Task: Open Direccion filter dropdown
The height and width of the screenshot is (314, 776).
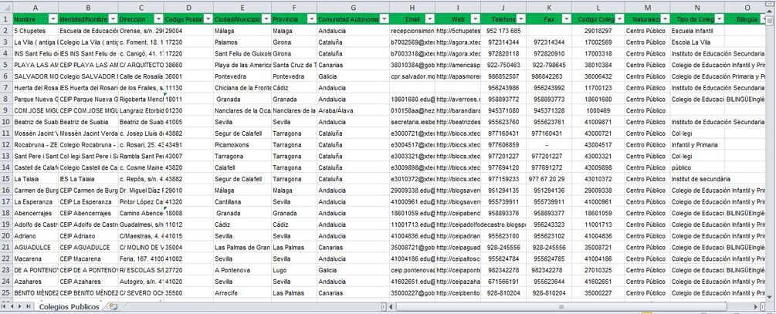Action: [x=158, y=19]
